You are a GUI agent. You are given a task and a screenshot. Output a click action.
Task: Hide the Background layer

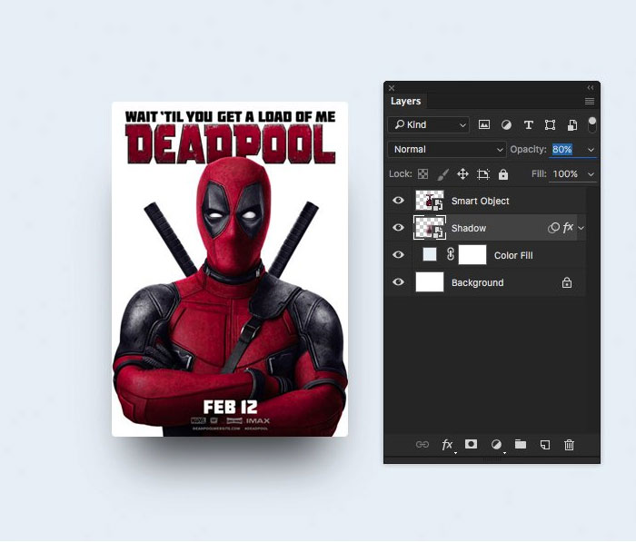point(398,281)
